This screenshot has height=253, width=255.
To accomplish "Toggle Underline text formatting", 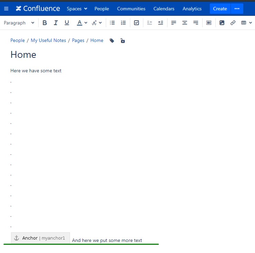I will 67,23.
